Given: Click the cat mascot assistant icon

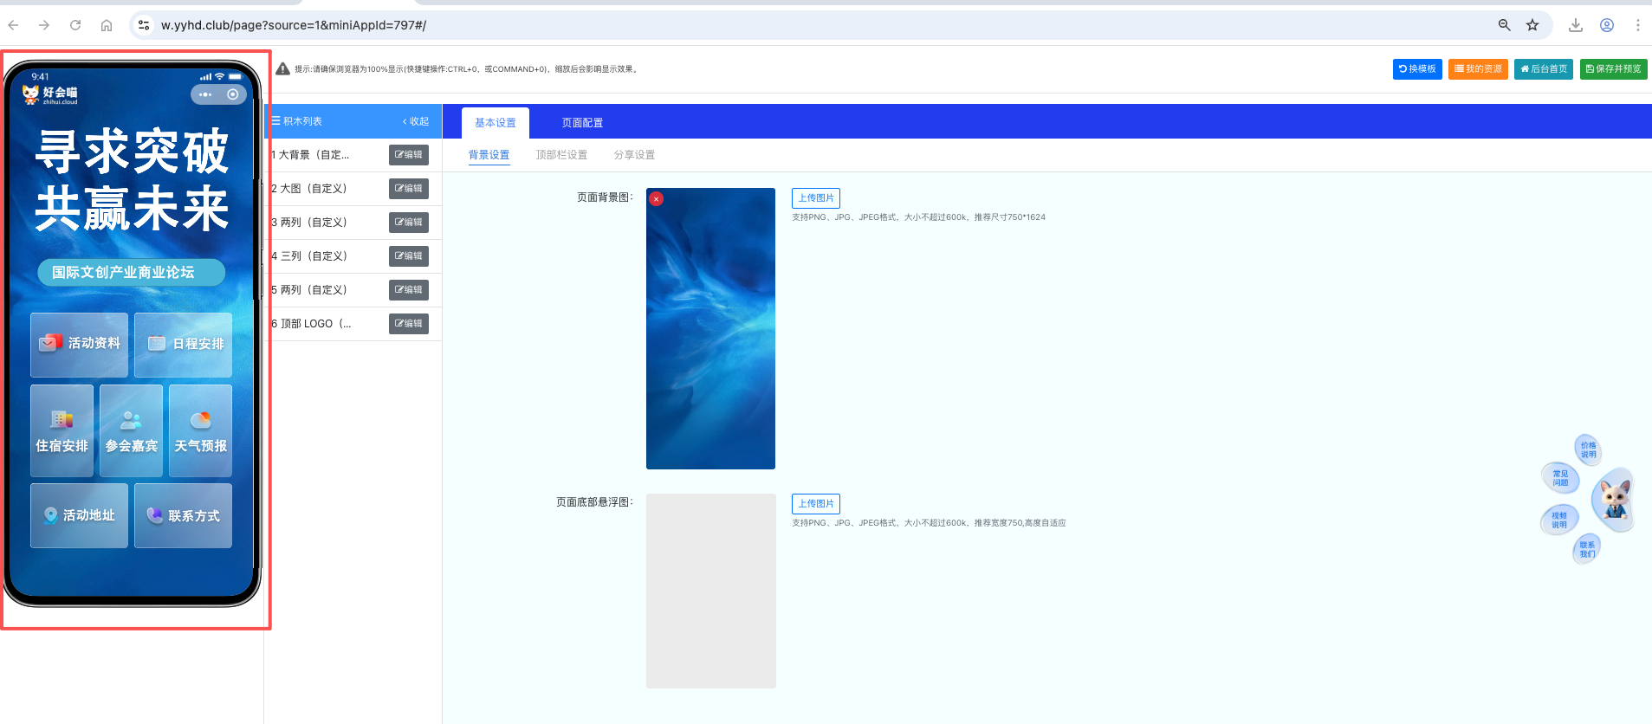Looking at the screenshot, I should point(1613,500).
